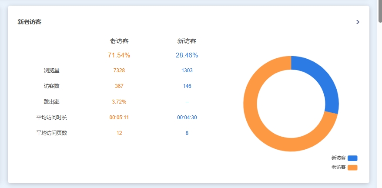Click the 新访客 column header

187,41
